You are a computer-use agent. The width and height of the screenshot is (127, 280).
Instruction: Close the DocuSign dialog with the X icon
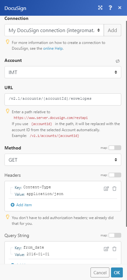click(x=120, y=8)
